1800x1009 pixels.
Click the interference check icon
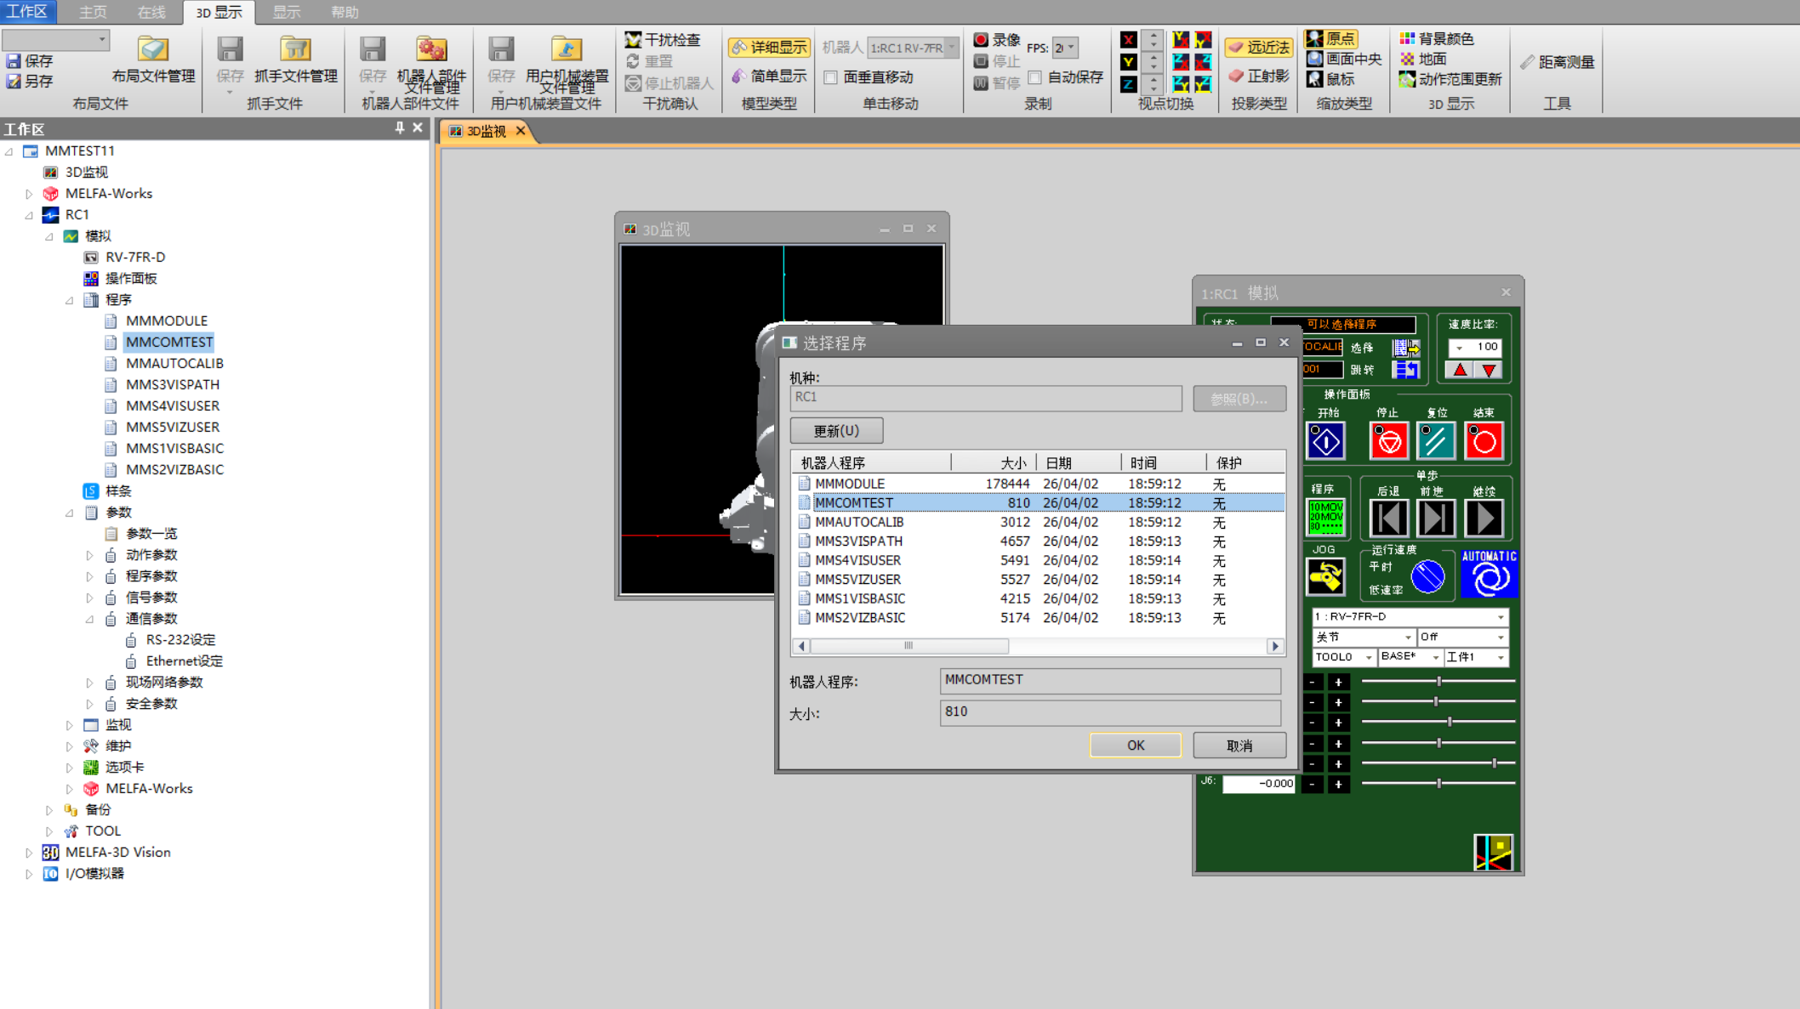[x=634, y=40]
